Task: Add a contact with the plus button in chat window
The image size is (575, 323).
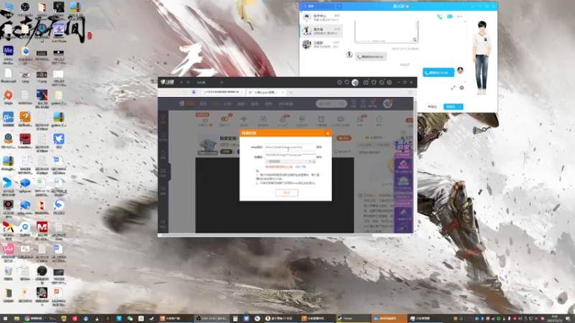Action: click(x=339, y=6)
